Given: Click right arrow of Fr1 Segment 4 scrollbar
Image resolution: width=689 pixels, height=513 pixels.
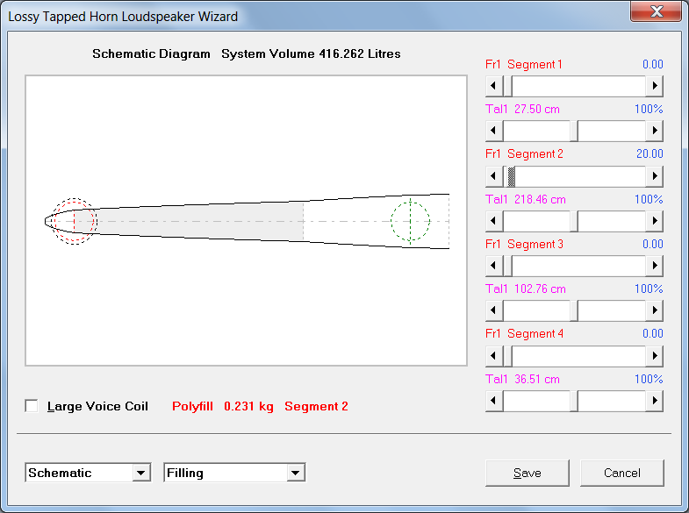Looking at the screenshot, I should point(654,356).
